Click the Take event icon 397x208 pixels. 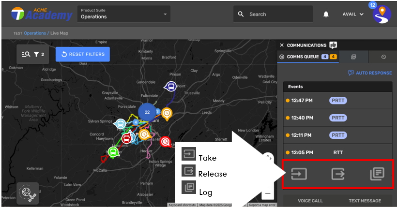point(299,174)
